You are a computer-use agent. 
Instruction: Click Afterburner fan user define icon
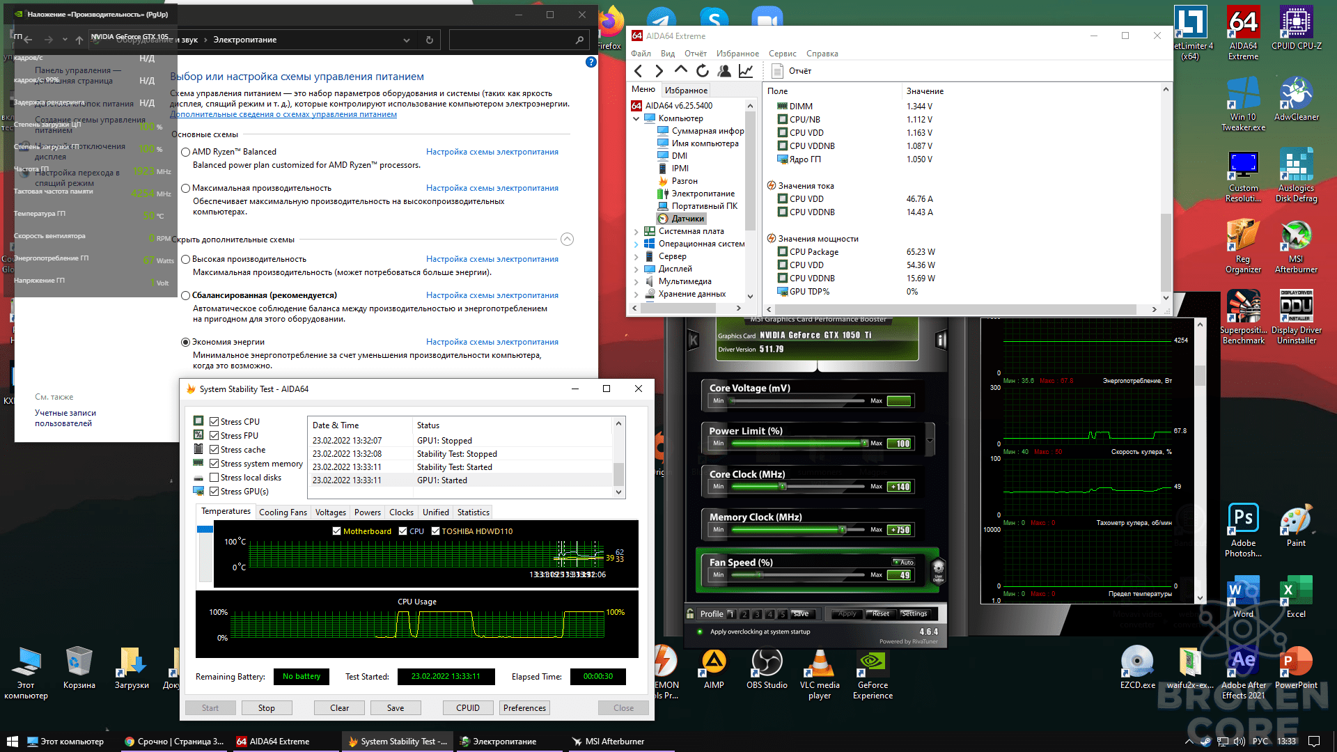tap(939, 570)
